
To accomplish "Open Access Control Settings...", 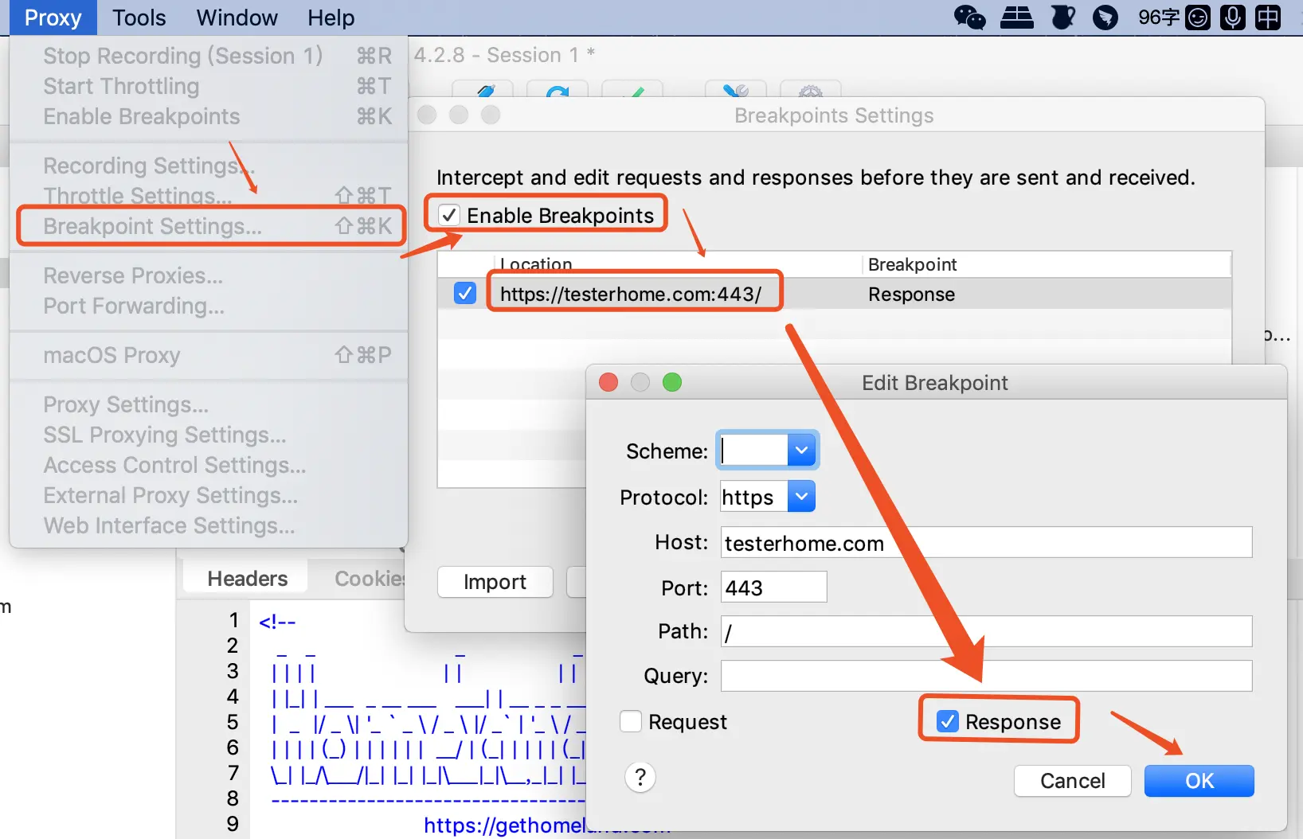I will [x=209, y=465].
